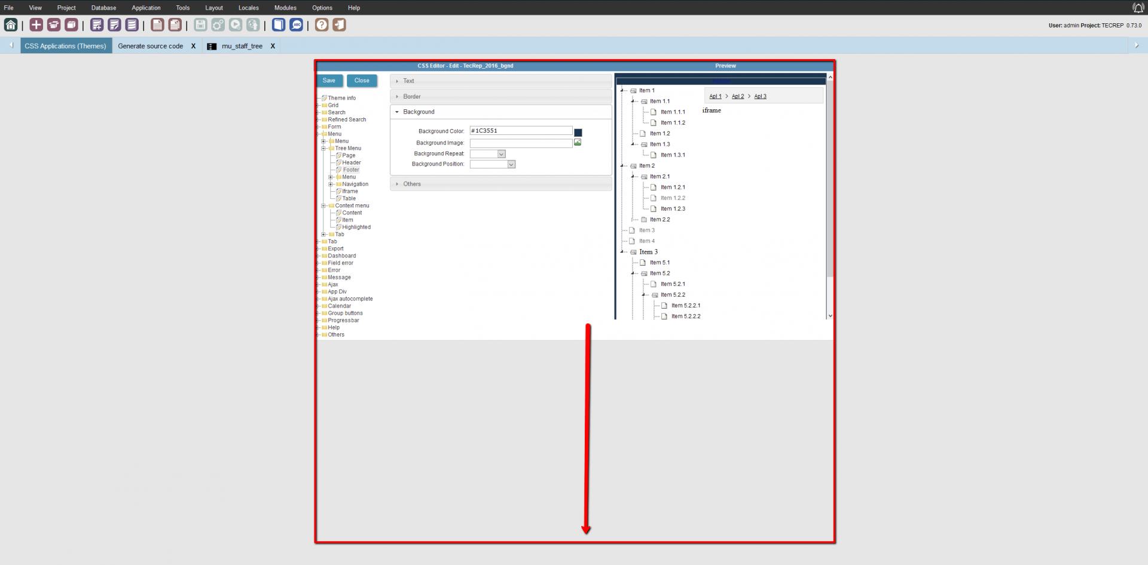The height and width of the screenshot is (565, 1148).
Task: Click the Background Color input field
Action: [x=521, y=131]
